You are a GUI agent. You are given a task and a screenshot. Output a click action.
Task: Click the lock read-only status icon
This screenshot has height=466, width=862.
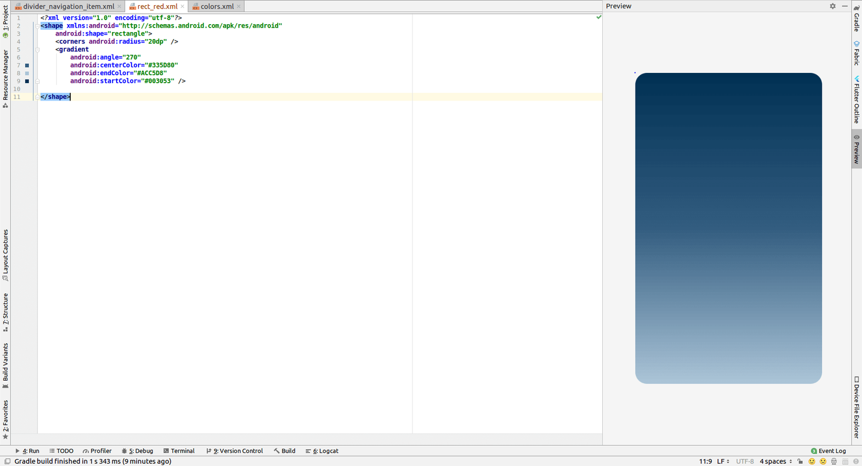tap(800, 461)
